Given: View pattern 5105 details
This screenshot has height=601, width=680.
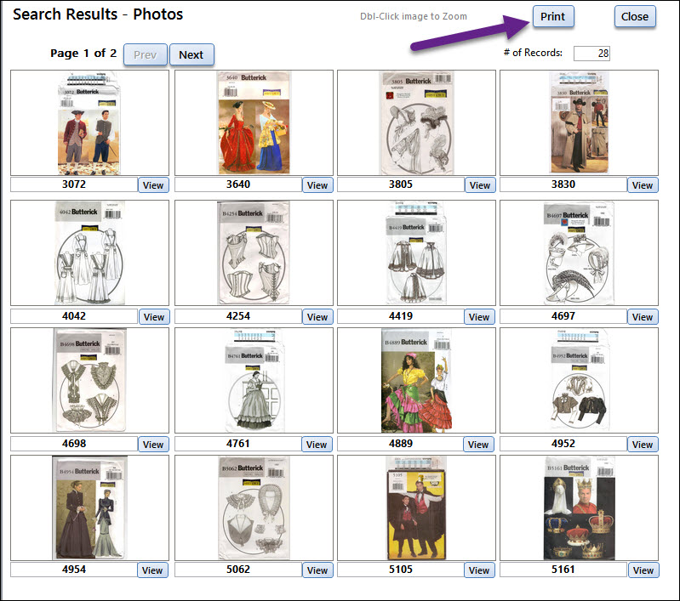Looking at the screenshot, I should tap(479, 570).
